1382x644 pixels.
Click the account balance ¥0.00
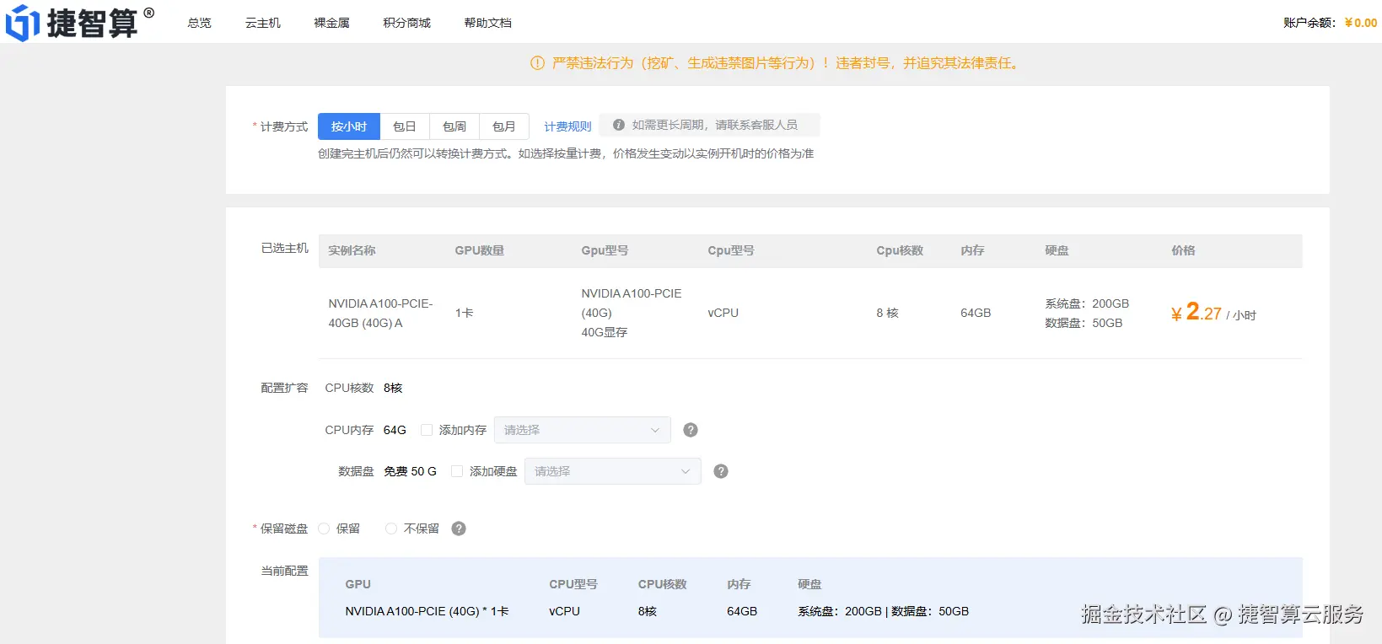(x=1361, y=23)
